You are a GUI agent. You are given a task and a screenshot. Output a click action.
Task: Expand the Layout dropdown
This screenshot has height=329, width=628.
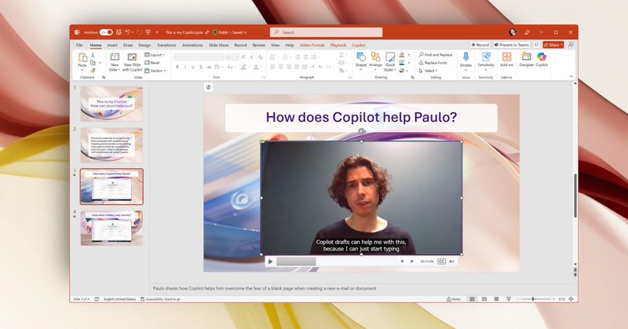pos(155,55)
